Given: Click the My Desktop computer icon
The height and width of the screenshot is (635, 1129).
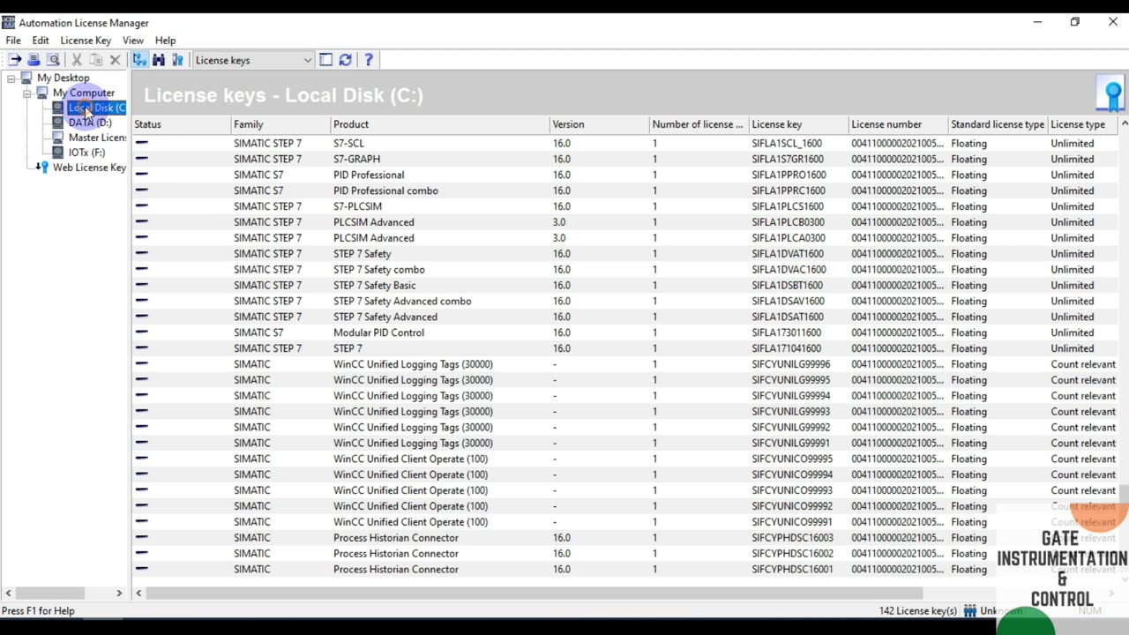Looking at the screenshot, I should 26,78.
